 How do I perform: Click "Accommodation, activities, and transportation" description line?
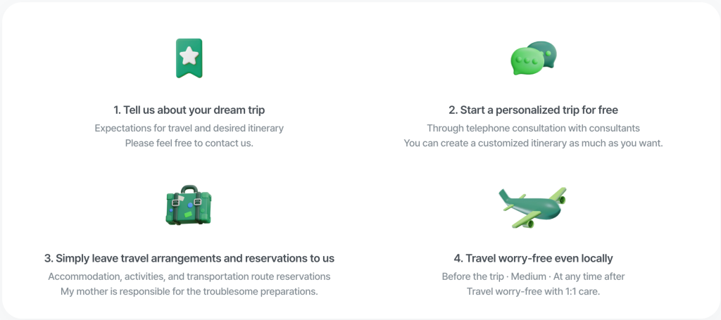[189, 276]
